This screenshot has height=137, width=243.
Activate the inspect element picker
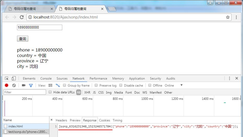[x=7, y=78]
